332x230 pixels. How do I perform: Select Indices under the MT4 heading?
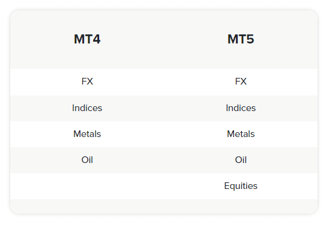pos(87,108)
